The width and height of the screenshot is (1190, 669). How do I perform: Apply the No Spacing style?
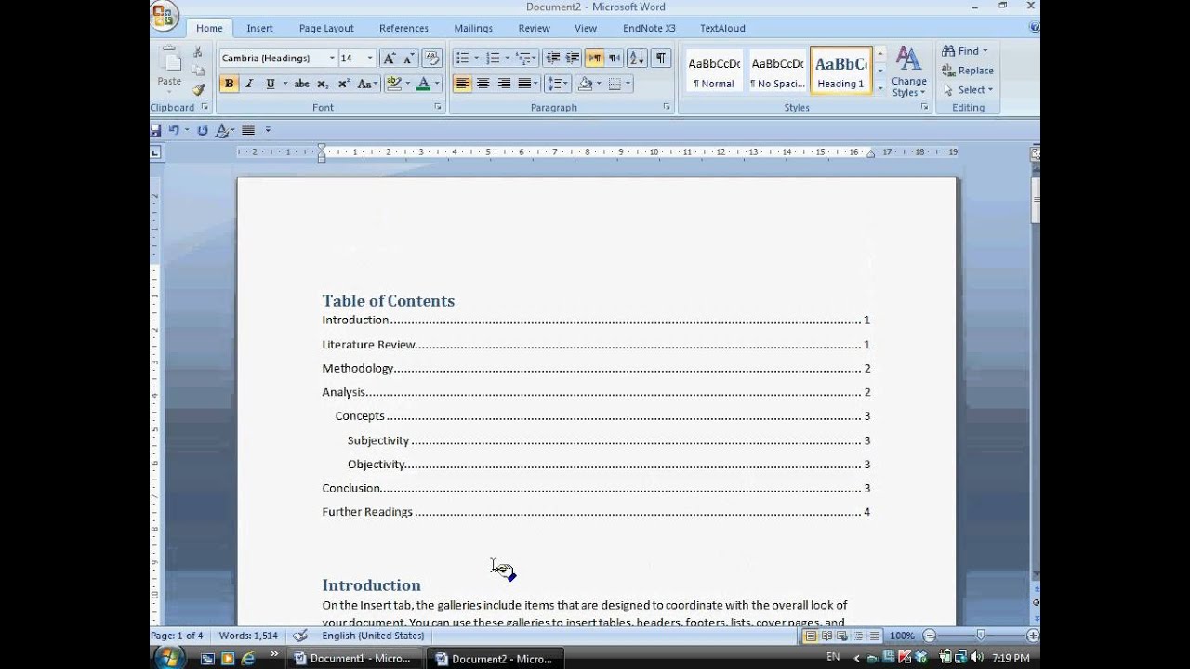[x=777, y=72]
